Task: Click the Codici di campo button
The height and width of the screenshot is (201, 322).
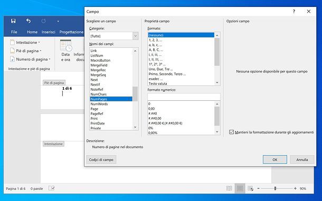Action: tap(101, 160)
